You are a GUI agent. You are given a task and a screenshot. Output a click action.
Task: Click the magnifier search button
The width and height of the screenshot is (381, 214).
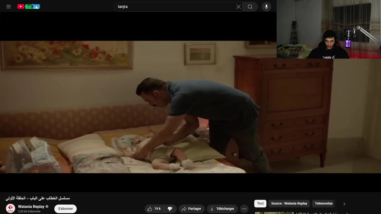[250, 7]
